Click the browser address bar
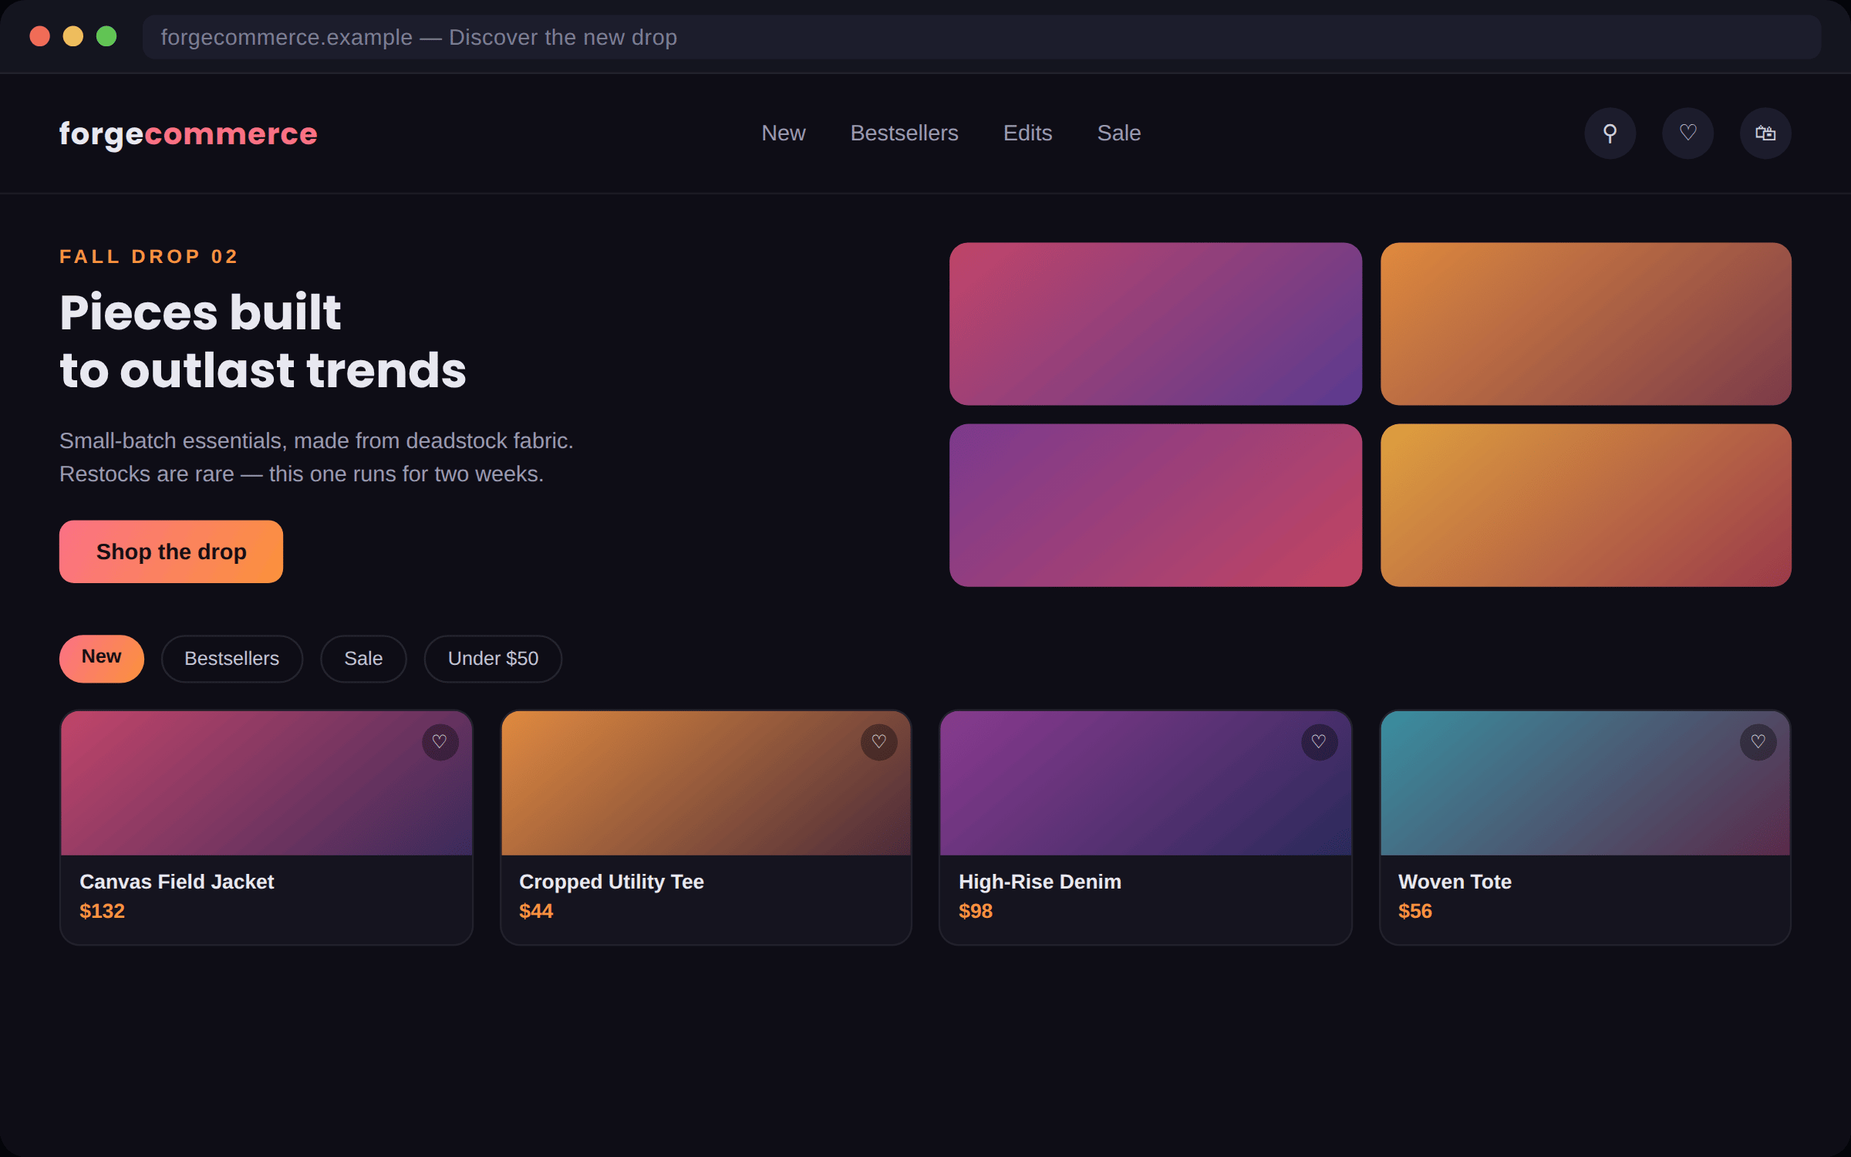This screenshot has height=1157, width=1851. [982, 37]
